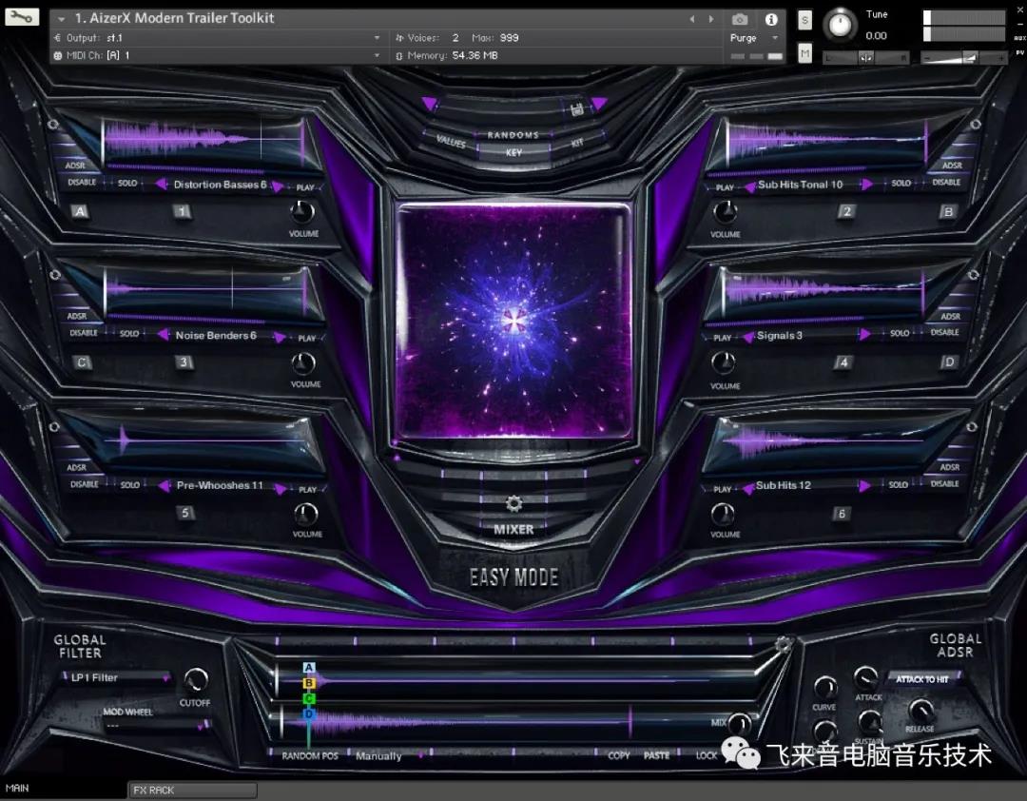Toggle the Kontakt M mute button
Image resolution: width=1027 pixels, height=801 pixels.
tap(805, 53)
